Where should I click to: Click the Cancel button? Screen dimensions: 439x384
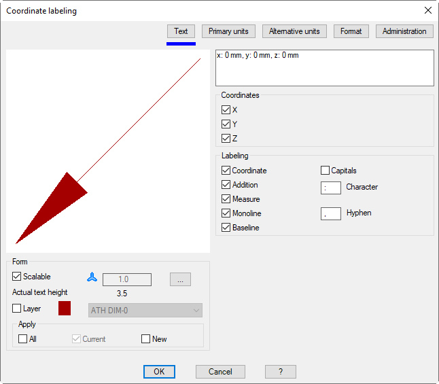point(220,372)
